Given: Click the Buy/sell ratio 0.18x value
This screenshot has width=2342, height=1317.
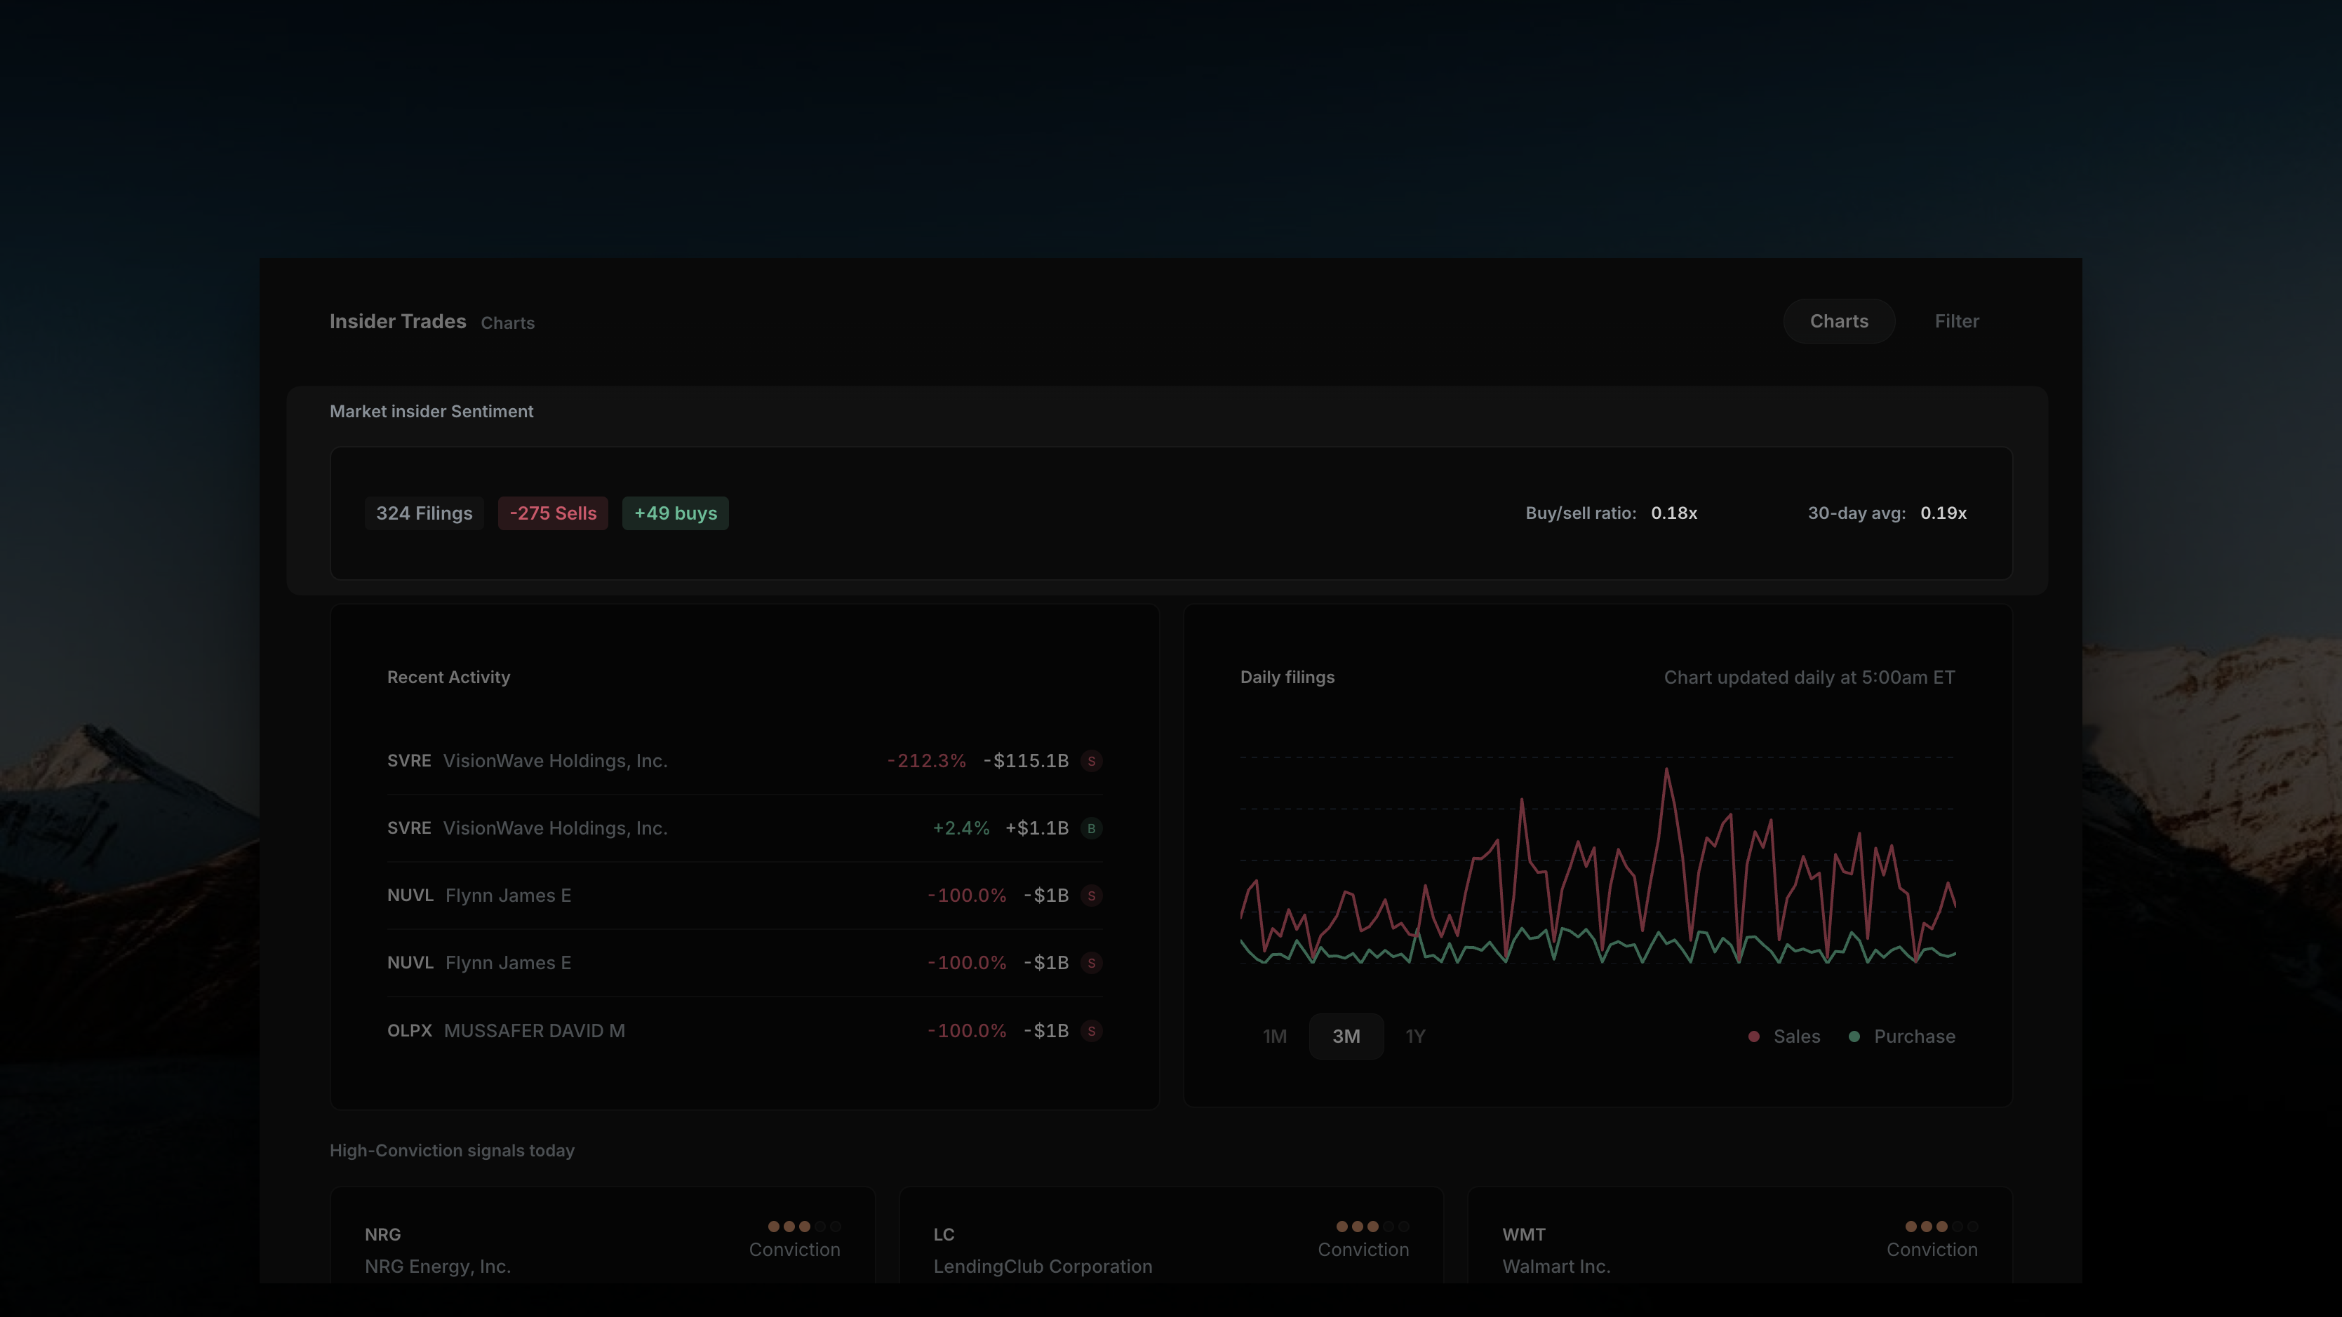Looking at the screenshot, I should (1674, 513).
